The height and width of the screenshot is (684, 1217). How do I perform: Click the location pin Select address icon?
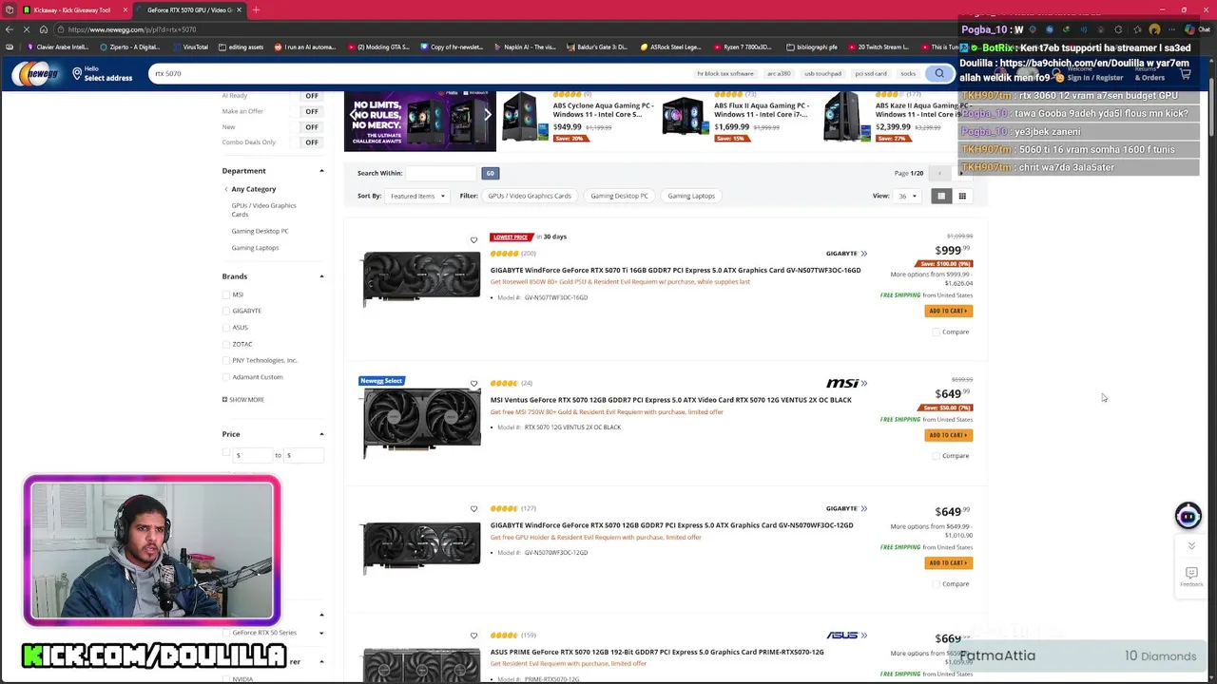(77, 73)
